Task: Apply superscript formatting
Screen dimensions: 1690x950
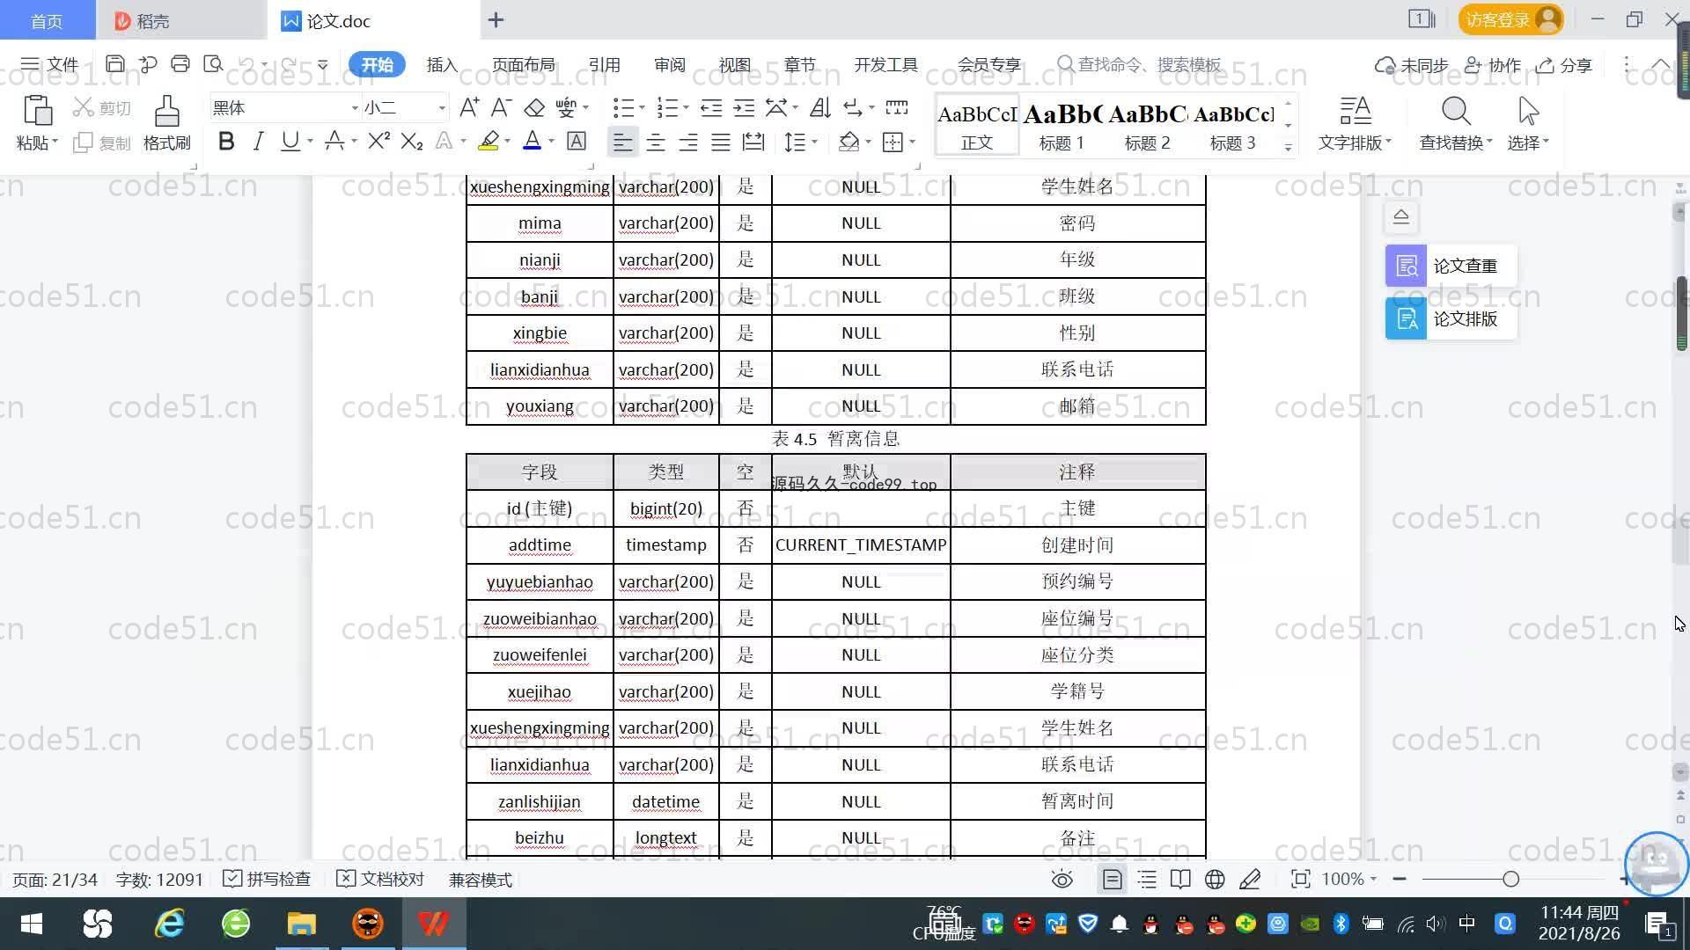Action: [x=378, y=141]
